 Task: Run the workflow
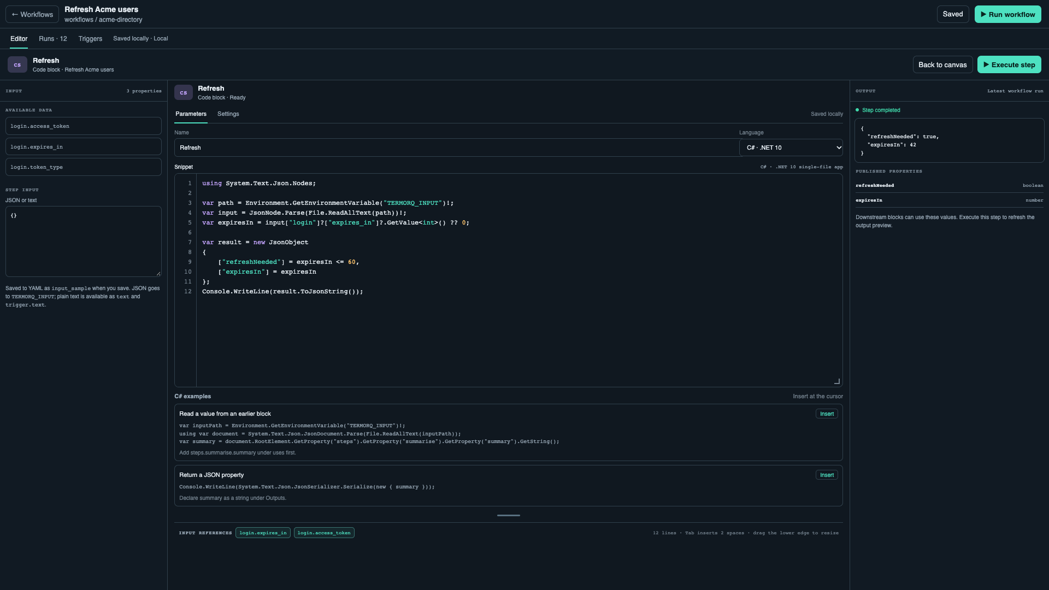pyautogui.click(x=1007, y=14)
